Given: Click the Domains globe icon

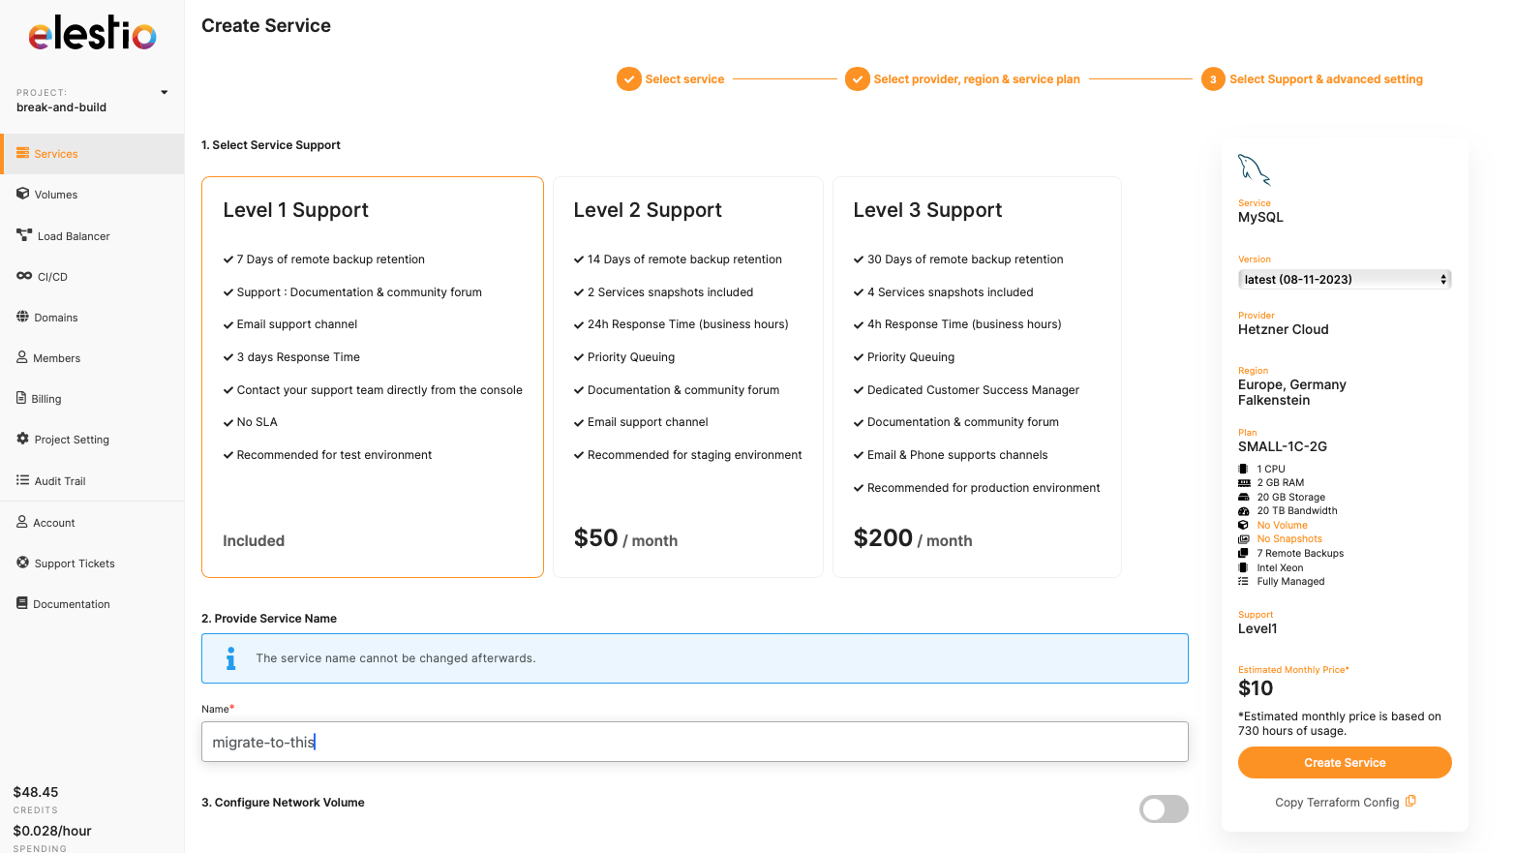Looking at the screenshot, I should pos(22,317).
